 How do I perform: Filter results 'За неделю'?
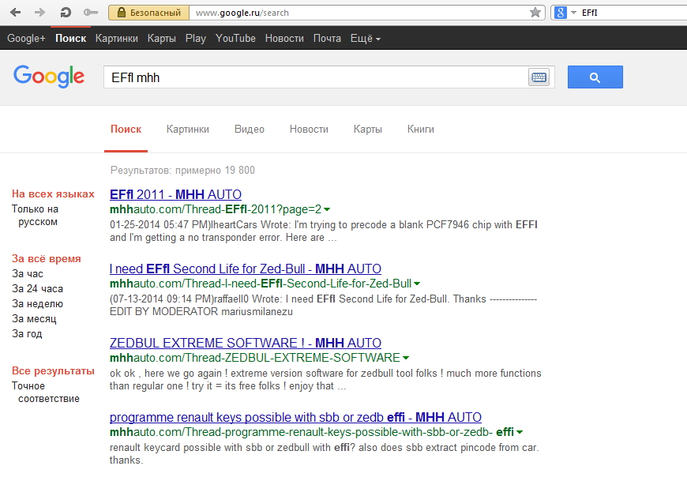38,303
